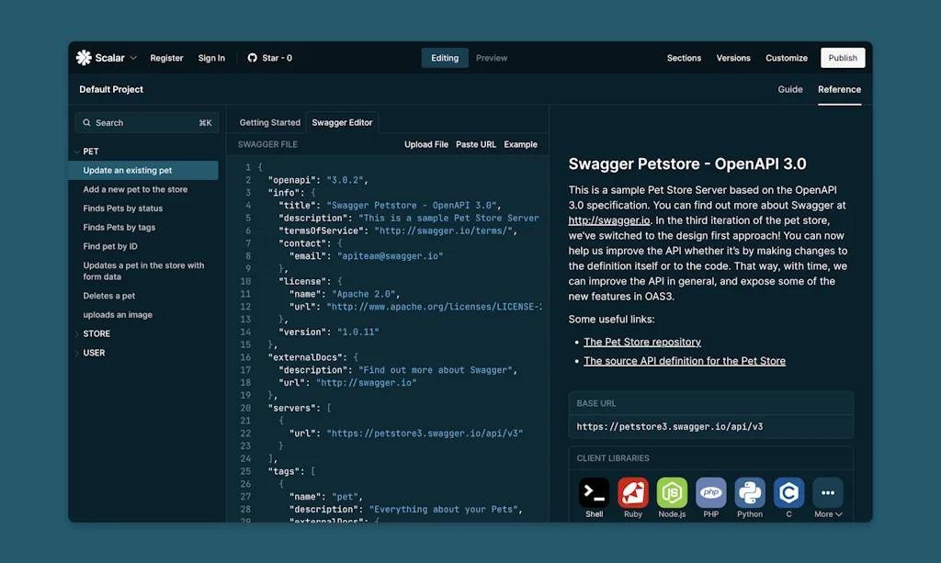Load the Example swagger file
Image resolution: width=941 pixels, height=563 pixels.
[521, 144]
